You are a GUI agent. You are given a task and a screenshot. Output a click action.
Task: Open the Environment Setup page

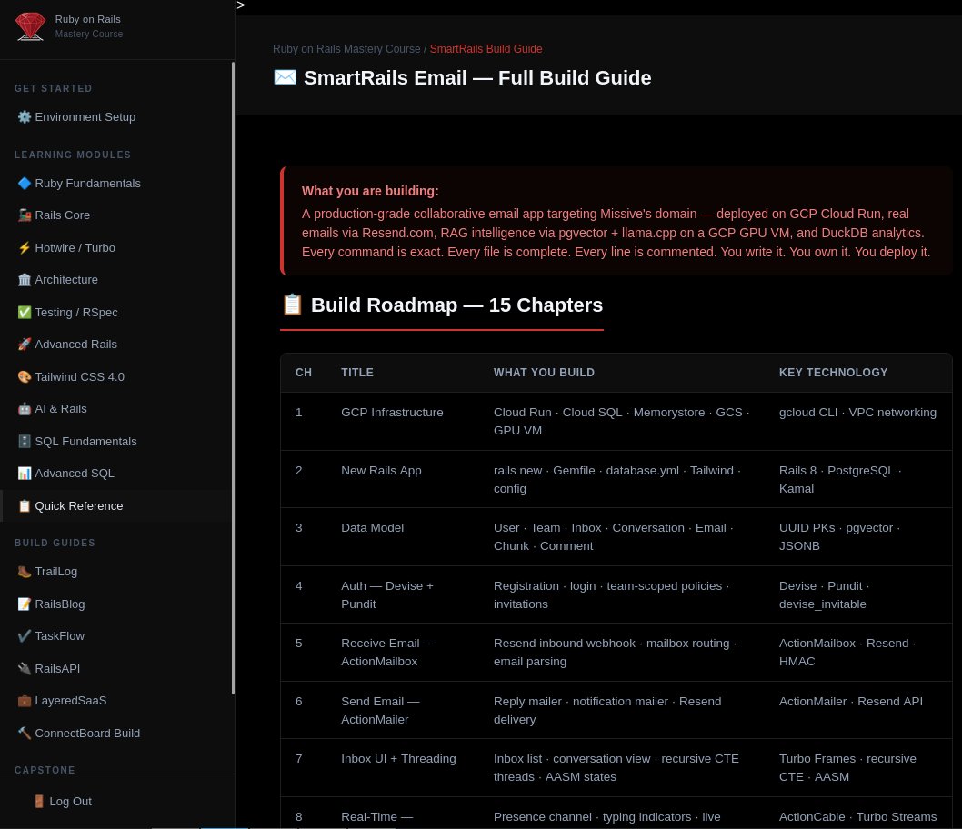(x=116, y=116)
